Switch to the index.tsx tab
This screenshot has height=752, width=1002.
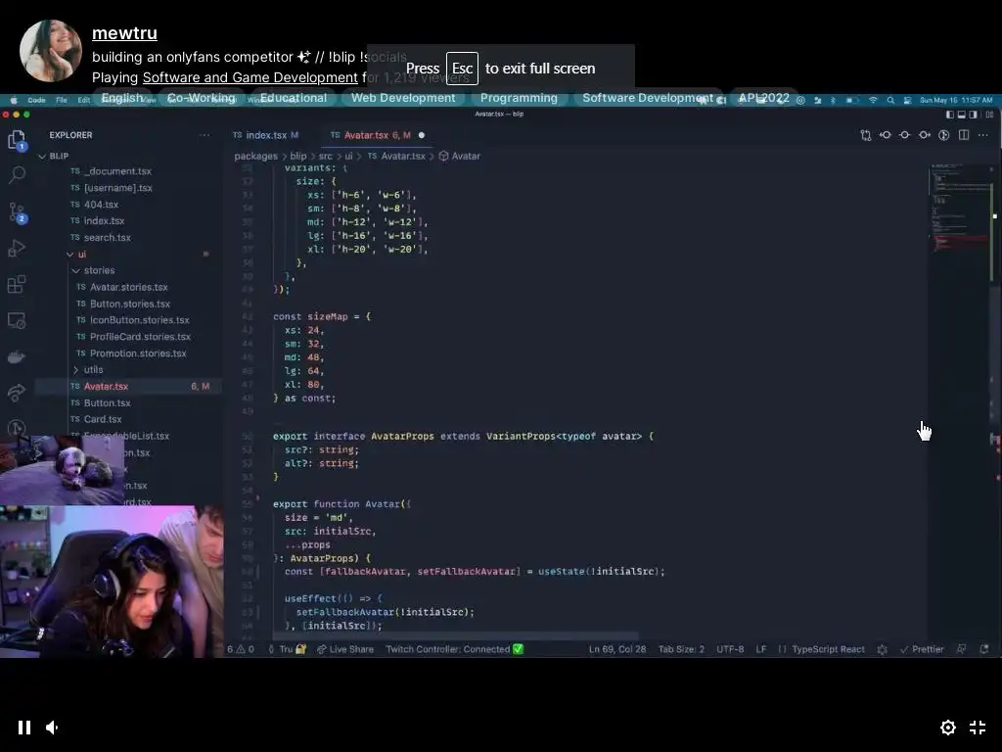[x=266, y=135]
